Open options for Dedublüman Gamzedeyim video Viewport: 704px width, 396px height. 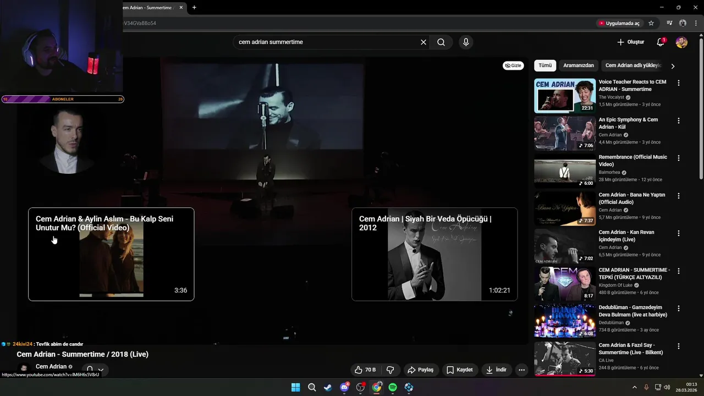click(679, 309)
